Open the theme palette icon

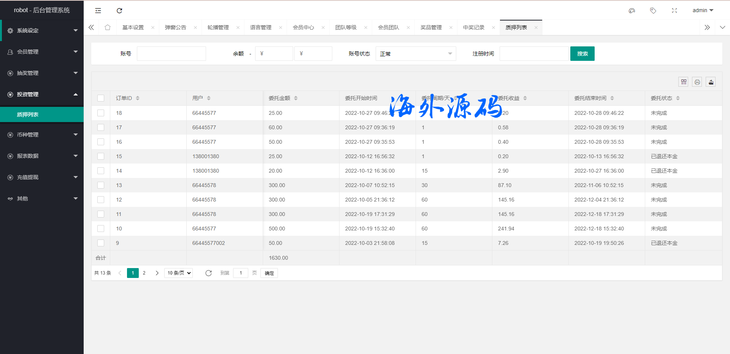pos(632,11)
